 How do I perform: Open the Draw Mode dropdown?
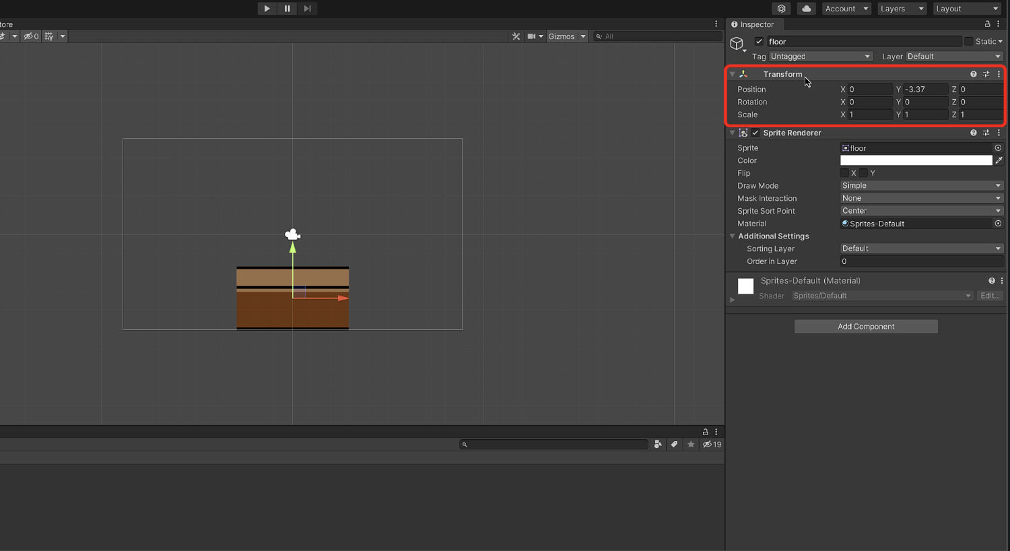coord(921,186)
